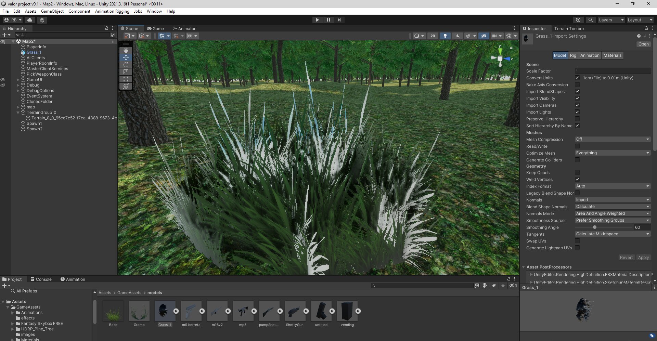657x341 pixels.
Task: Click the Apply button in the Inspector
Action: coord(643,257)
